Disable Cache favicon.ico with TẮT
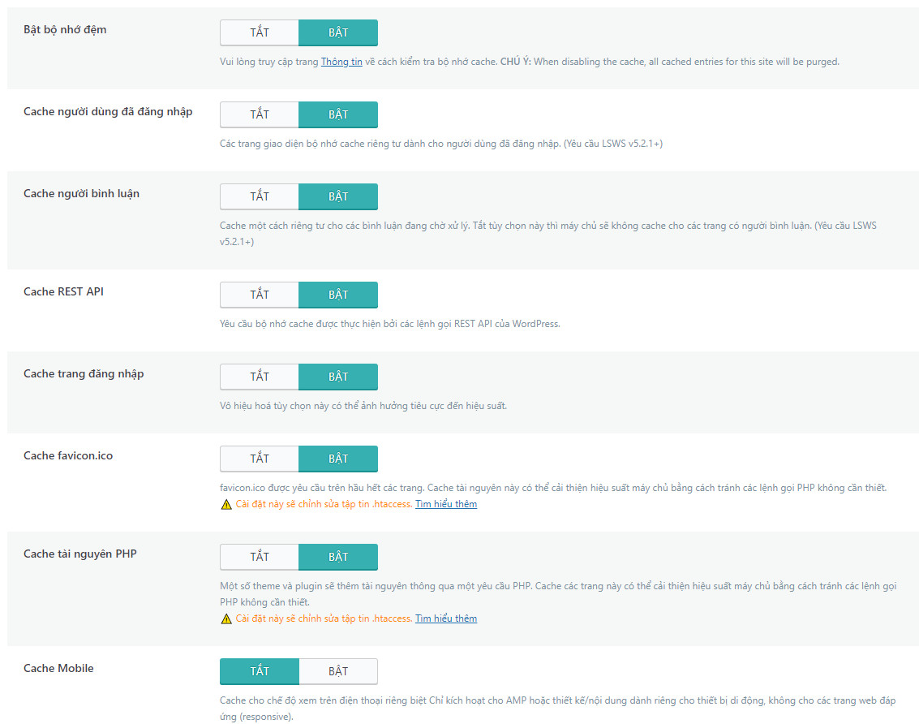The width and height of the screenshot is (919, 724). [260, 459]
